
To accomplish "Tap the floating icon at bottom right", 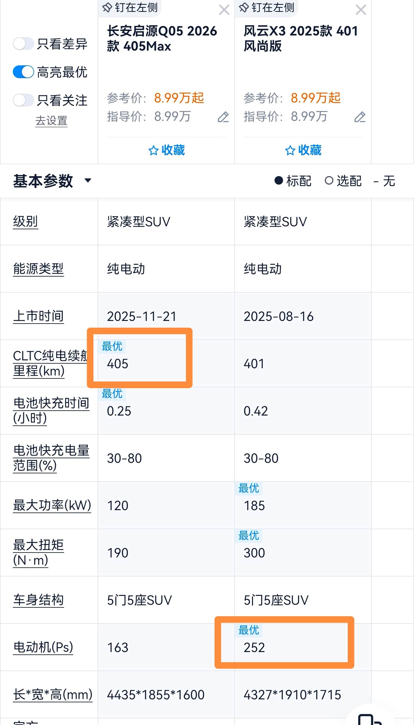I will pos(370,719).
